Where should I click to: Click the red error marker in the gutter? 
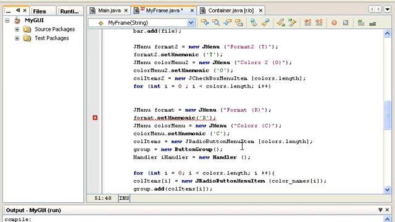[x=95, y=118]
